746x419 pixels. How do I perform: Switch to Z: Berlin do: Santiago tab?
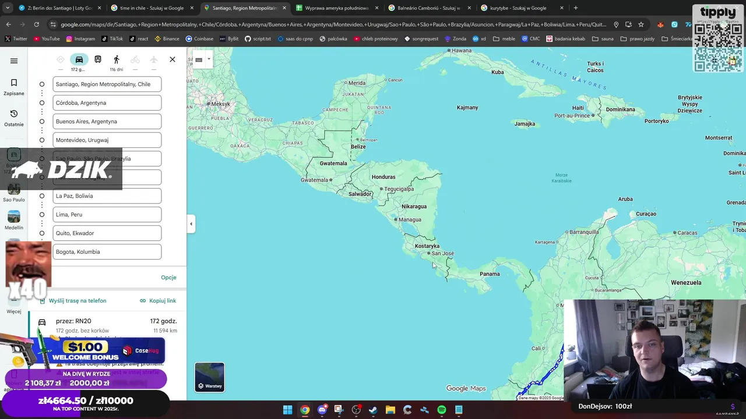(x=60, y=8)
